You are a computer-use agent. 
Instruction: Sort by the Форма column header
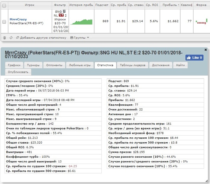tap(201, 5)
